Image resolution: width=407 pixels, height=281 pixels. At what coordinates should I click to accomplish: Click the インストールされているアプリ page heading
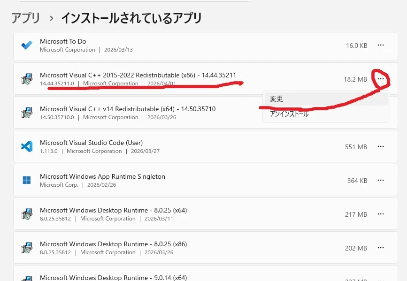click(x=131, y=18)
